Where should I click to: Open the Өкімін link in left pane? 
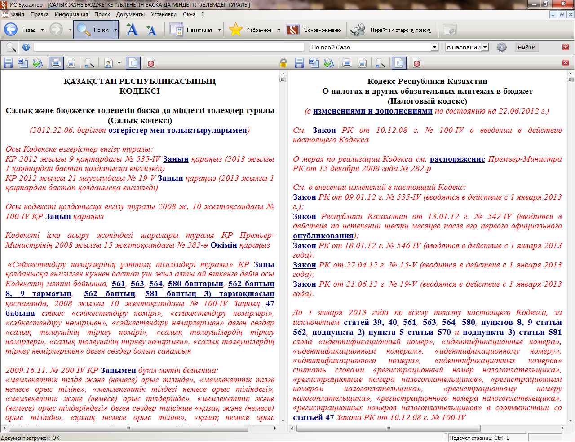[224, 245]
